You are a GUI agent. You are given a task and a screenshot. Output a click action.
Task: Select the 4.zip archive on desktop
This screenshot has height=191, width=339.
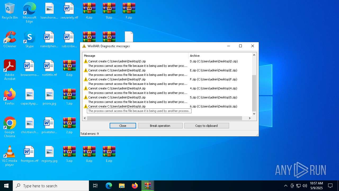[89, 11]
